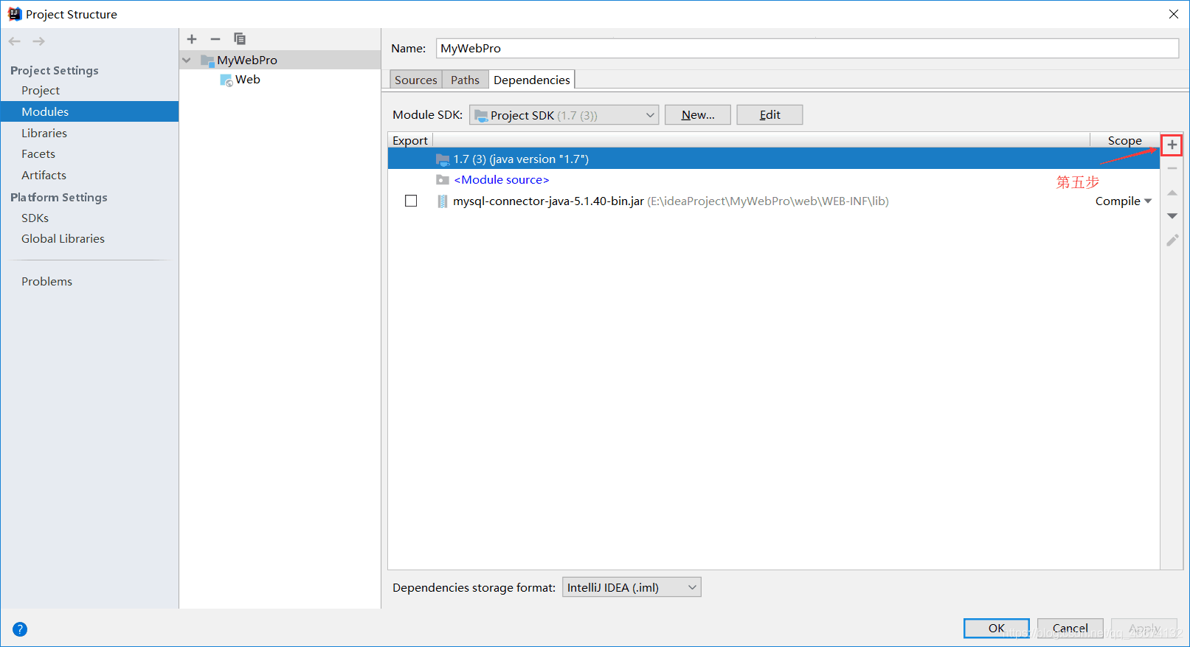Click the Web facet icon
The height and width of the screenshot is (647, 1190).
(226, 80)
